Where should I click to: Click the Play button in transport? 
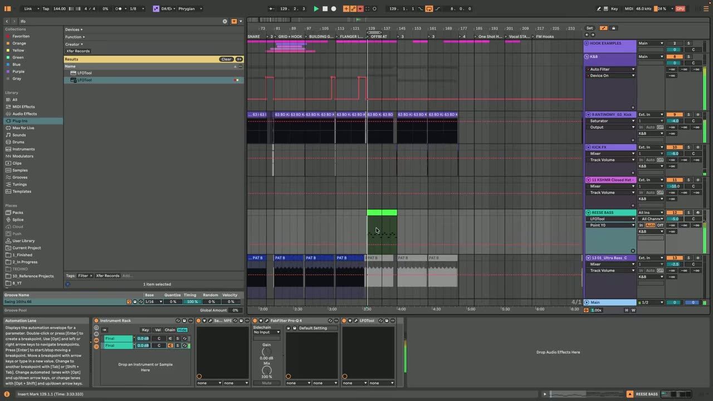coord(316,8)
